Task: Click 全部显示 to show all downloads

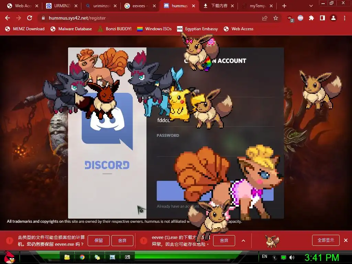Action: coord(326,240)
